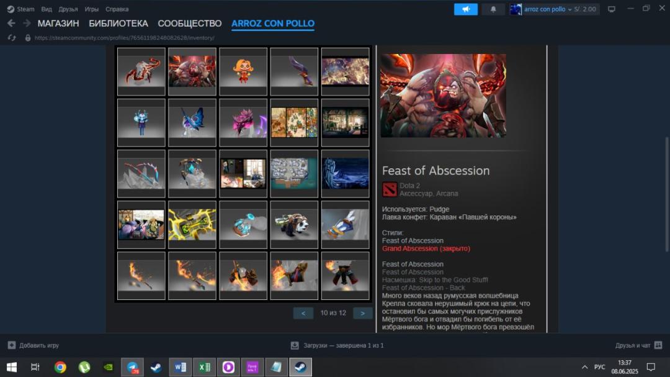
Task: Select the blue butterfly-winged item
Action: (x=192, y=123)
